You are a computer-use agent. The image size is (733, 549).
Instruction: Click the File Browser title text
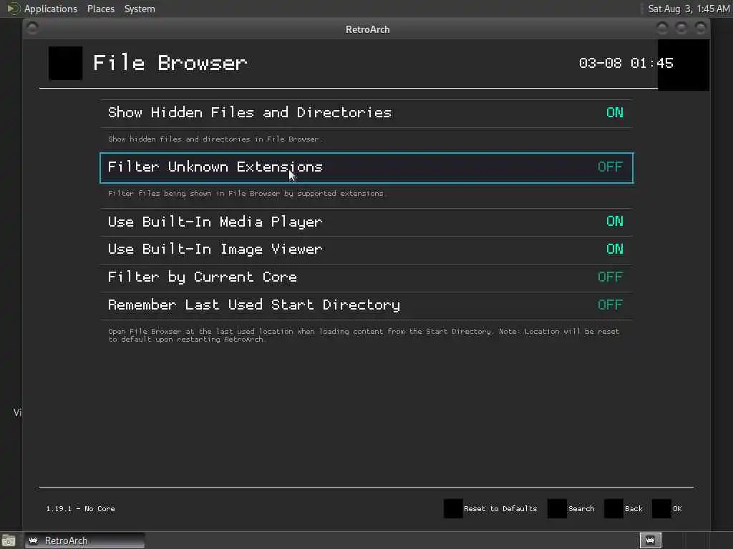point(170,63)
